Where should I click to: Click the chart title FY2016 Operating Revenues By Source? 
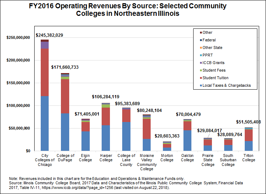point(128,10)
